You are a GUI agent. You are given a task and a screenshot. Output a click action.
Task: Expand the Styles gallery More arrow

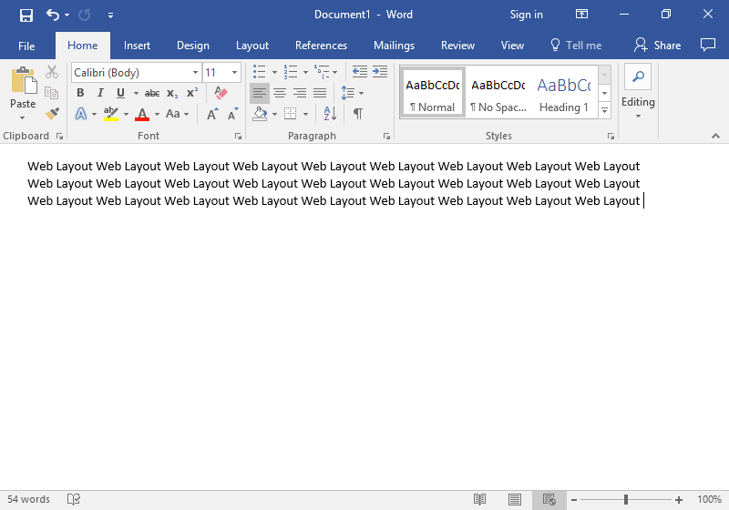point(604,110)
